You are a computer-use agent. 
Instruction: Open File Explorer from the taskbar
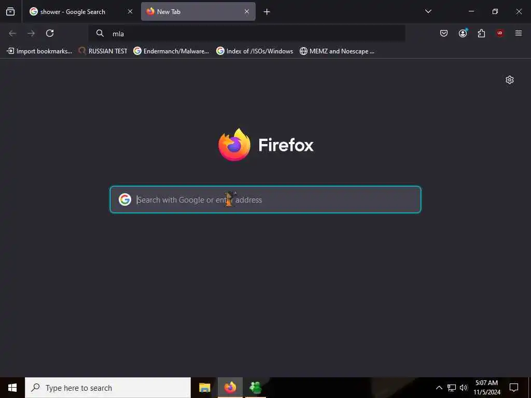coord(204,388)
